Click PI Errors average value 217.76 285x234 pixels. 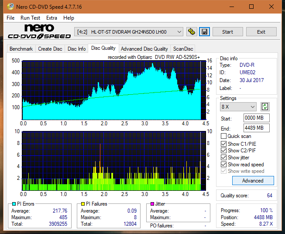60,210
